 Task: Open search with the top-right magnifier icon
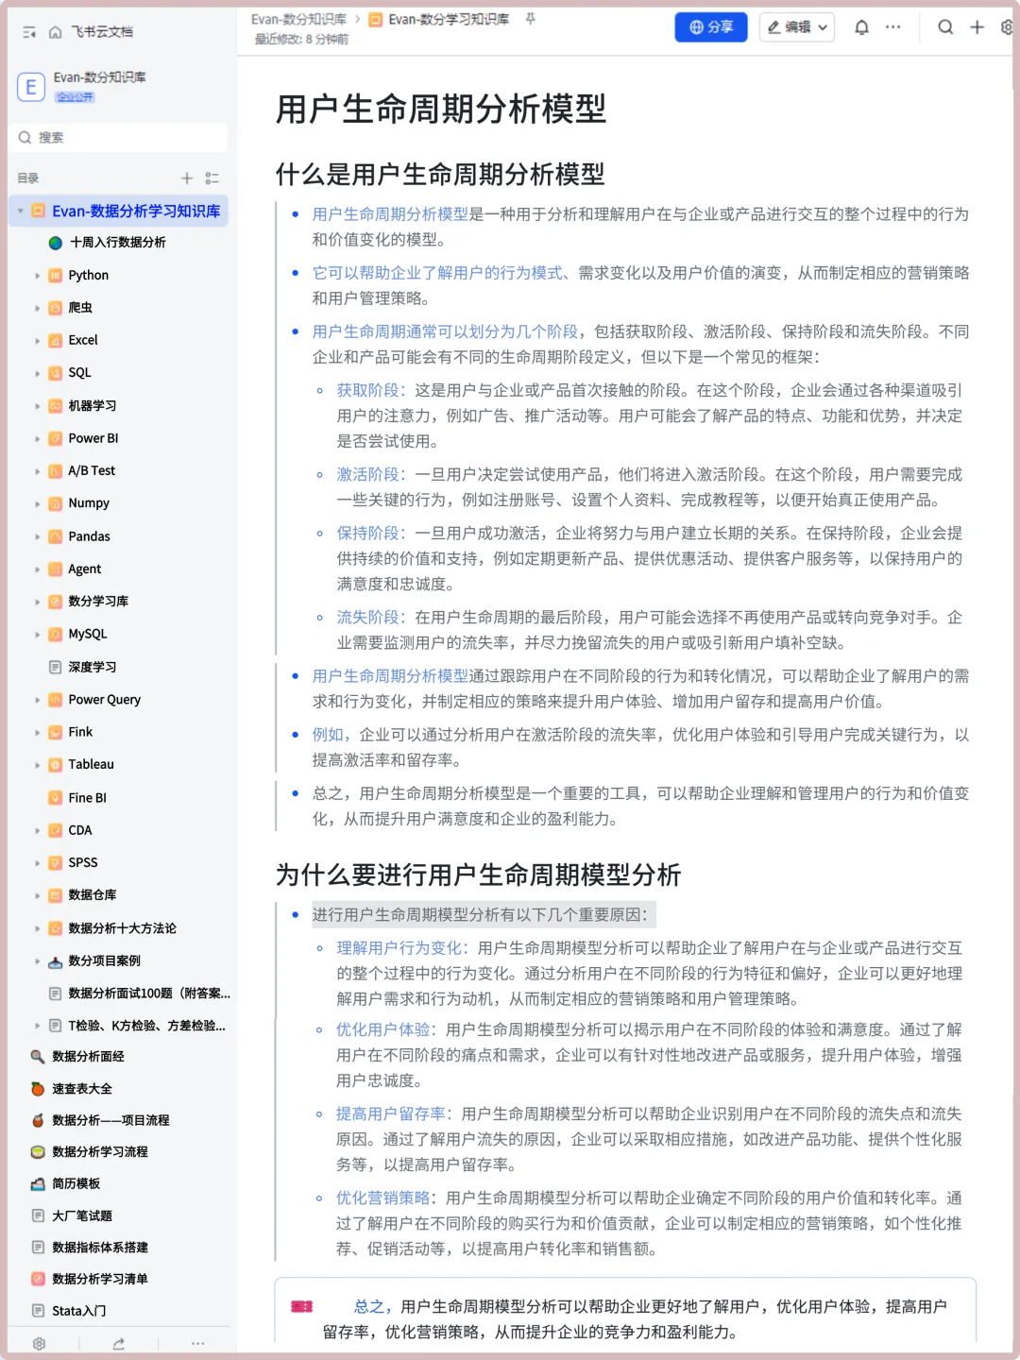coord(944,27)
